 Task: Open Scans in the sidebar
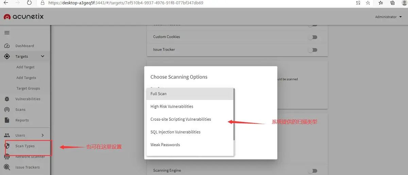[x=20, y=110]
